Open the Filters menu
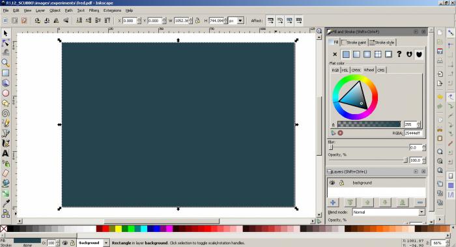The image size is (456, 247). pos(94,10)
